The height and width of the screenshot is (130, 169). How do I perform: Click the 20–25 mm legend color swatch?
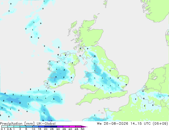point(47,127)
